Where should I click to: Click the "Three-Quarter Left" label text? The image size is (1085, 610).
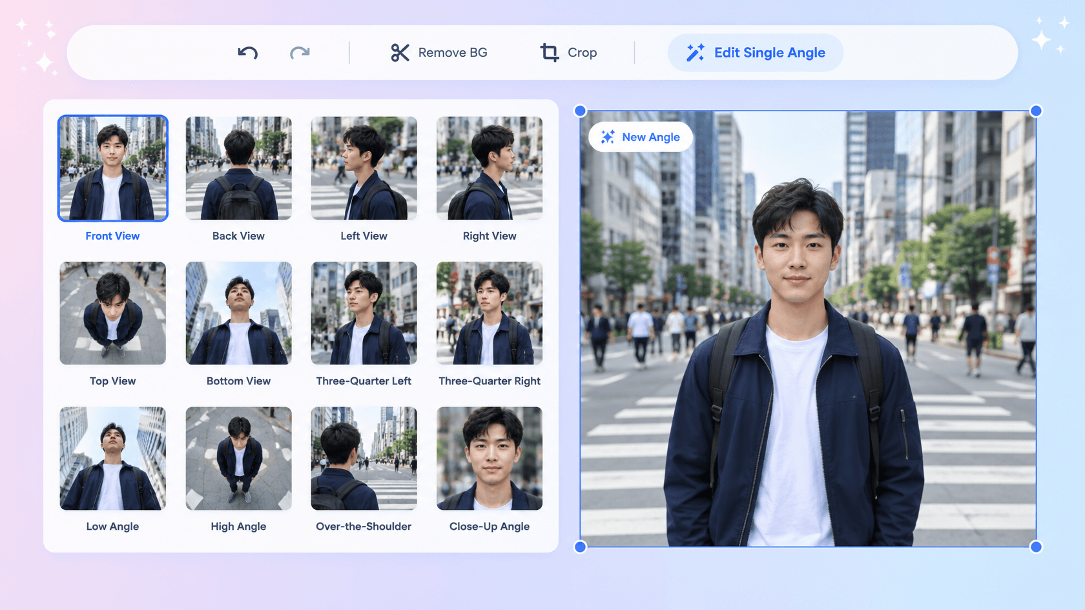364,381
